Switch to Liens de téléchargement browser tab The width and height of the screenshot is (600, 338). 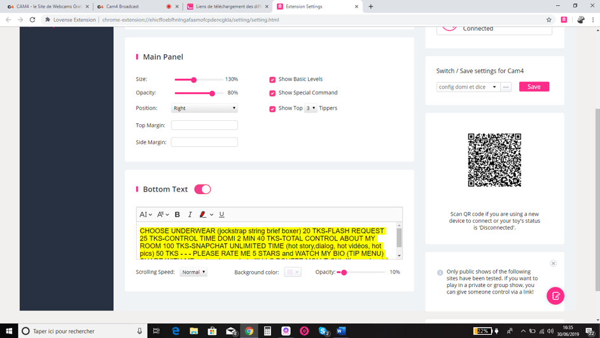pyautogui.click(x=227, y=6)
